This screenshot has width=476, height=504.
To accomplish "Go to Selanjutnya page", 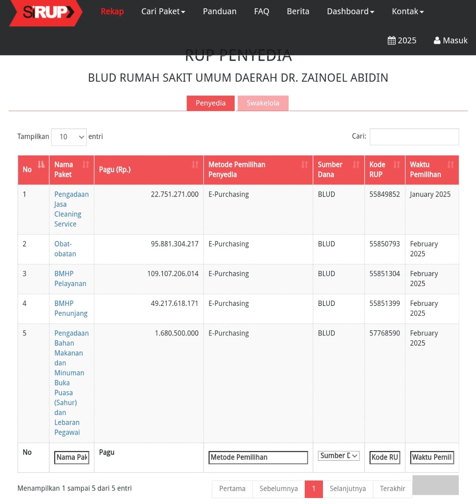I will click(348, 489).
